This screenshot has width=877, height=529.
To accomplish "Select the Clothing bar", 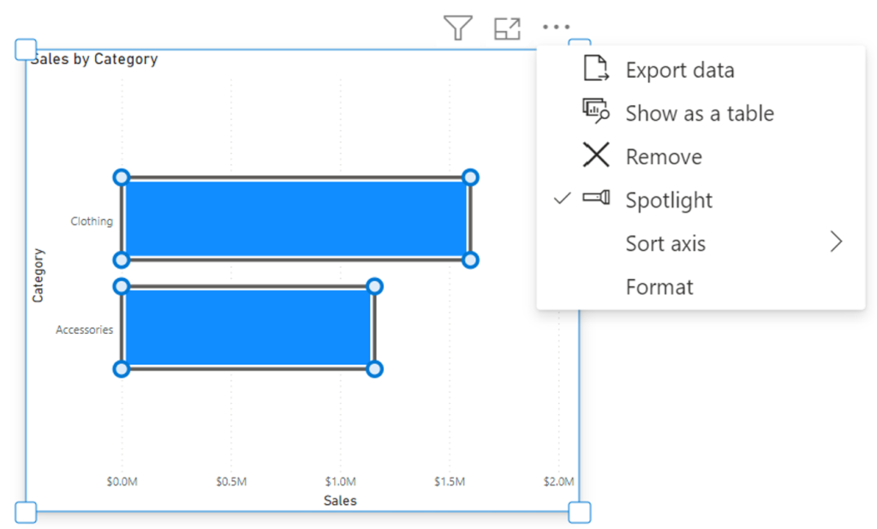I will click(x=295, y=218).
